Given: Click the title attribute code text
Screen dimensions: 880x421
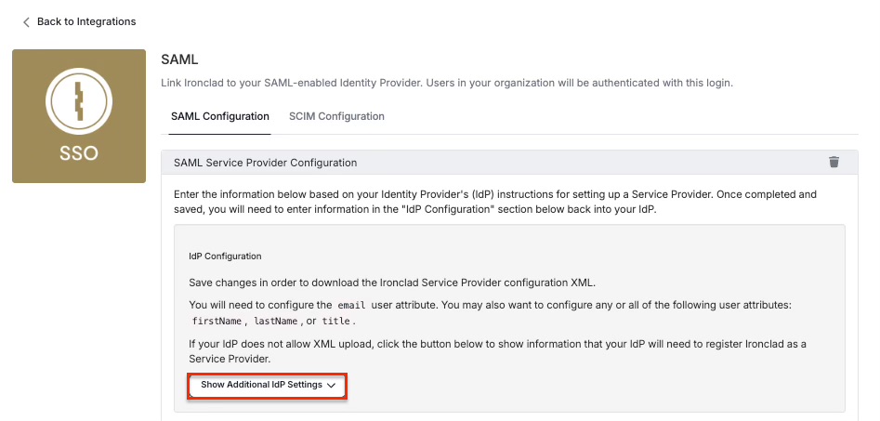Looking at the screenshot, I should click(x=336, y=322).
